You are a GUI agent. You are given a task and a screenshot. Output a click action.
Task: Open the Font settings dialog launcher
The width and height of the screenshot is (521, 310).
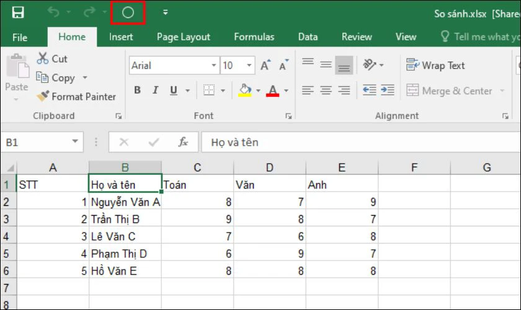coord(288,116)
